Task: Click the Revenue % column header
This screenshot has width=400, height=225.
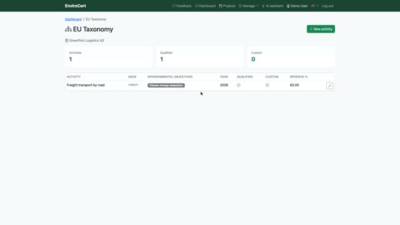Action: (299, 77)
